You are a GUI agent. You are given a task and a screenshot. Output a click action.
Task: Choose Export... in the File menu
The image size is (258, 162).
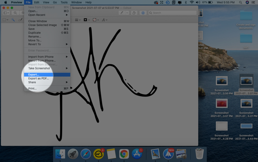tap(47, 74)
